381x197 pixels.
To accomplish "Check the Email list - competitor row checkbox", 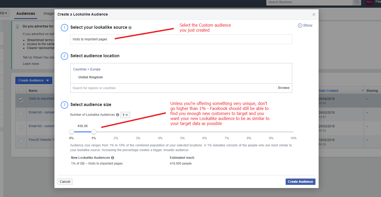I will pos(21,114).
